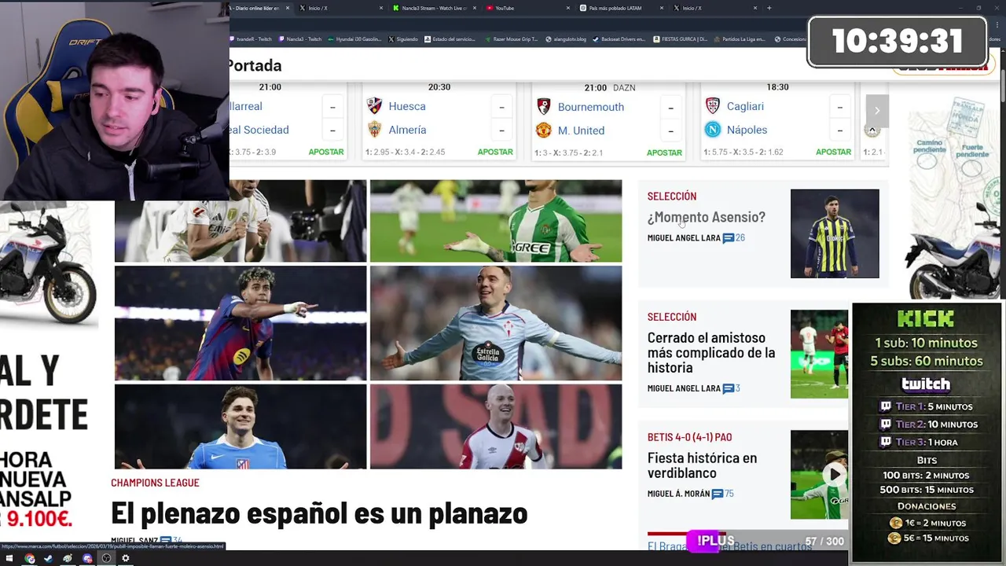Open OBS Studio from the taskbar

coord(106,558)
